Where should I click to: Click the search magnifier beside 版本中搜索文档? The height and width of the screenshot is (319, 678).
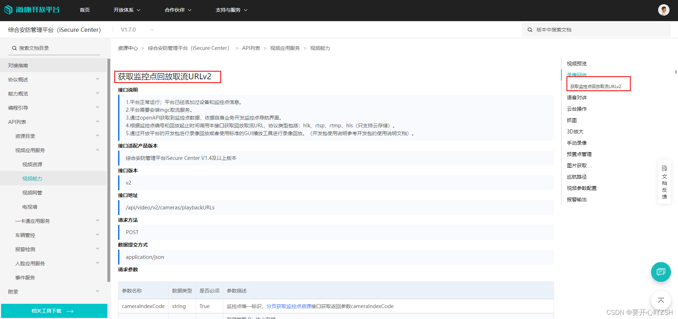point(530,30)
